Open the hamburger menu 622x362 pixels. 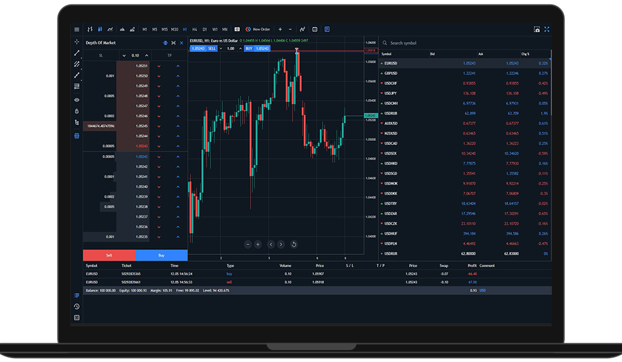pos(77,29)
